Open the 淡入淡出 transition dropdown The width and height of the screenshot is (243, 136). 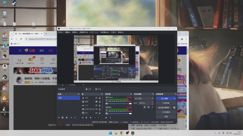pos(144,99)
